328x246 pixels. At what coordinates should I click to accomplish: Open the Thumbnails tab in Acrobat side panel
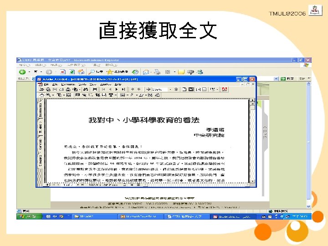click(x=40, y=128)
